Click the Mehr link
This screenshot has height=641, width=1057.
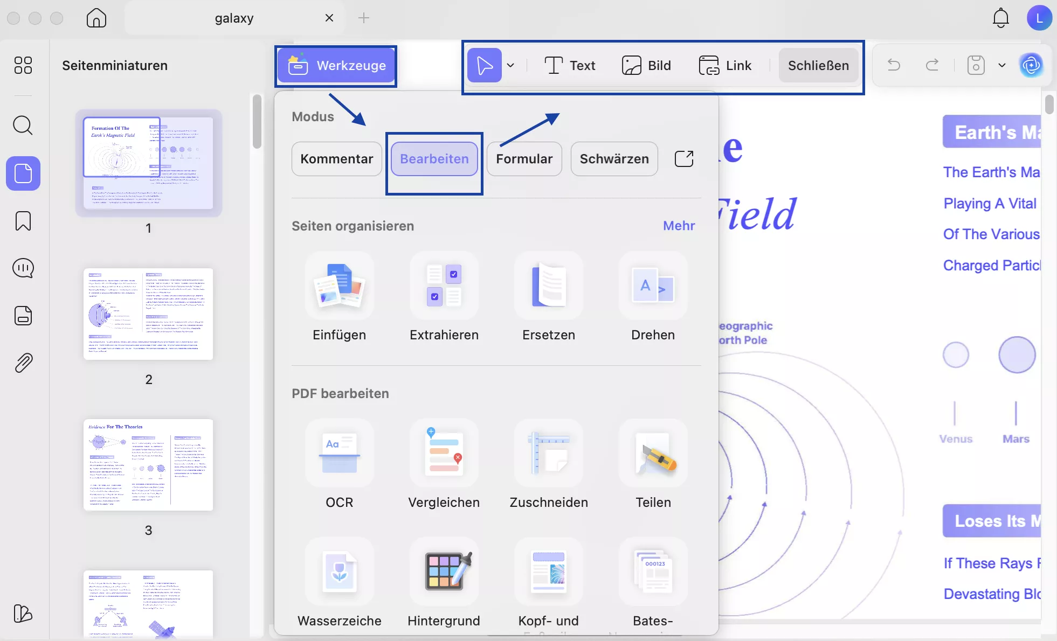click(679, 226)
